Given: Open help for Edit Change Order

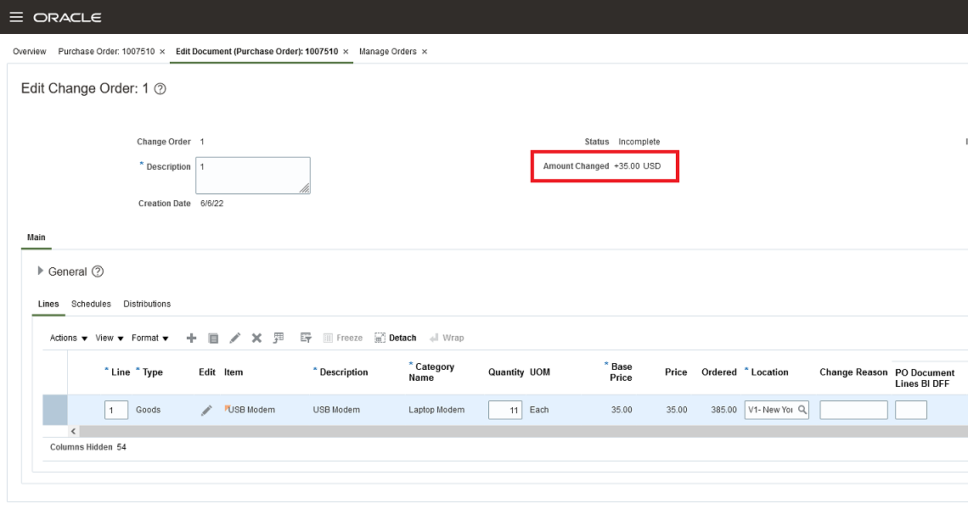Looking at the screenshot, I should pos(160,89).
